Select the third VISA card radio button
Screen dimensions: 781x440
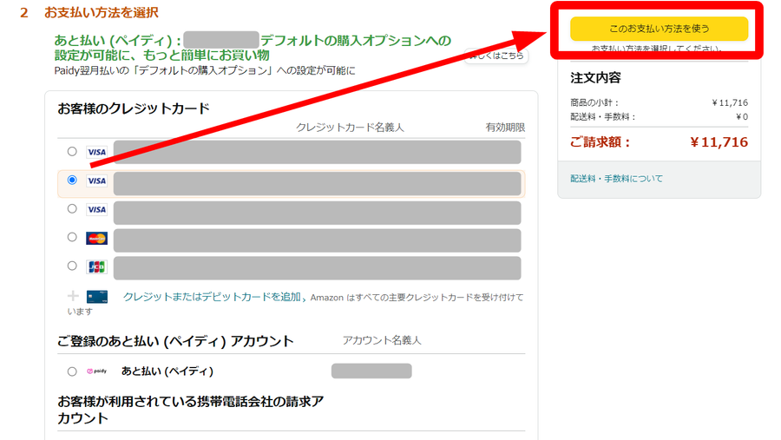72,209
